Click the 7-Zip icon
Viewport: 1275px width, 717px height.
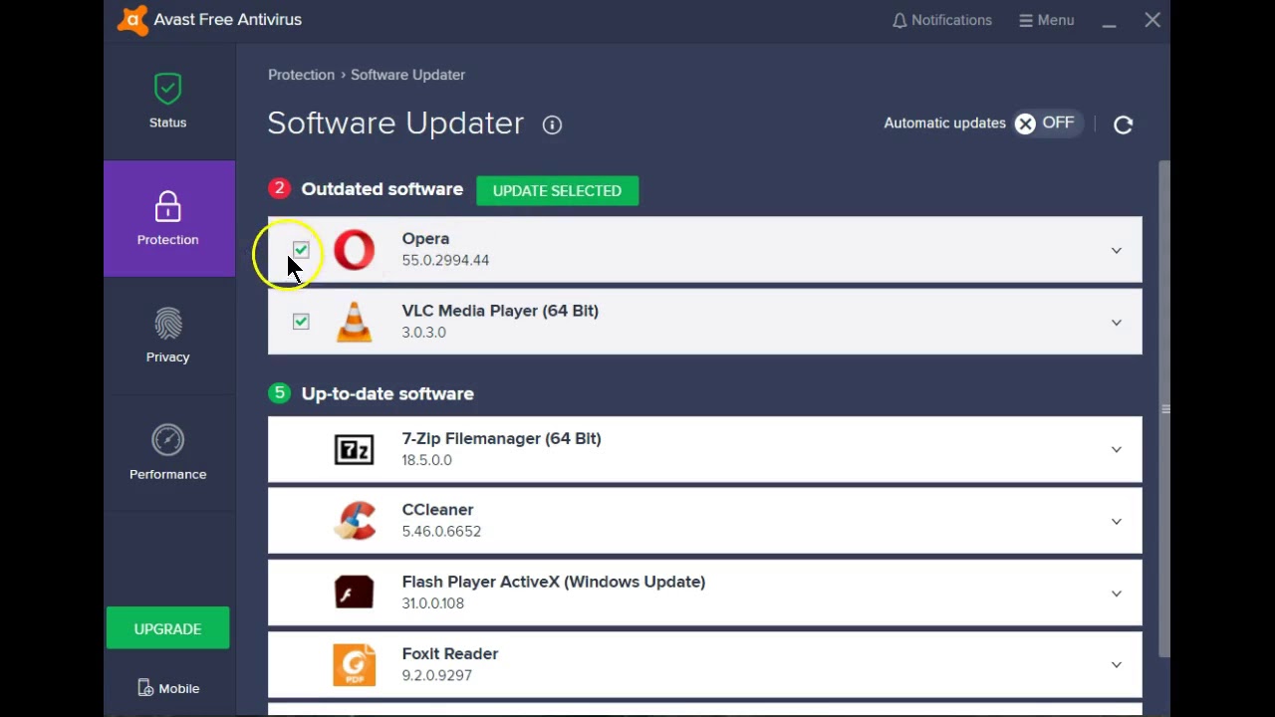[x=354, y=449]
